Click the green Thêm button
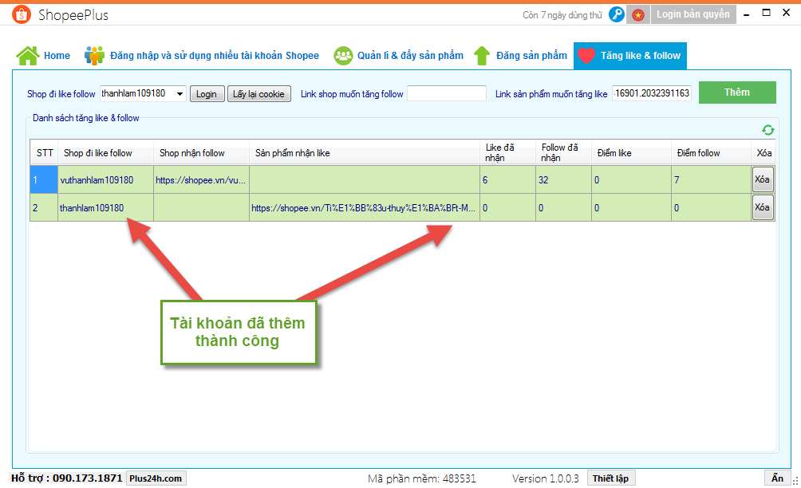 pos(737,92)
